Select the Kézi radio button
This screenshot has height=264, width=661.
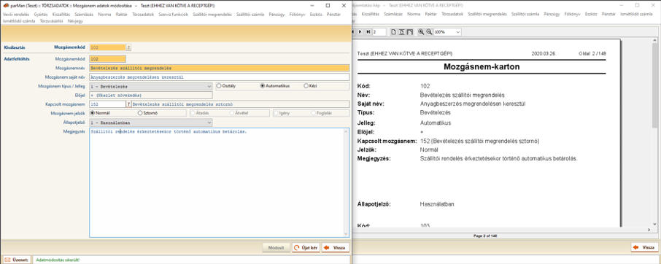(x=306, y=86)
